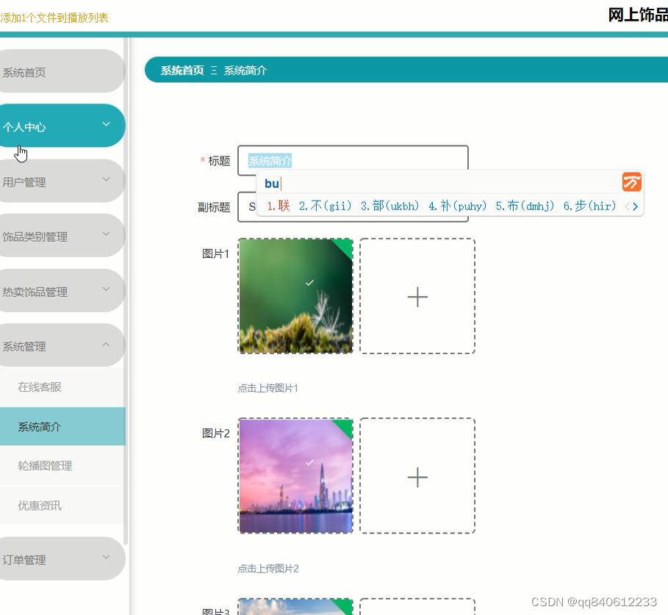Screen dimensions: 668x615
Task: Click the uploaded 图片2 city skyline thumbnail
Action: pyautogui.click(x=295, y=475)
